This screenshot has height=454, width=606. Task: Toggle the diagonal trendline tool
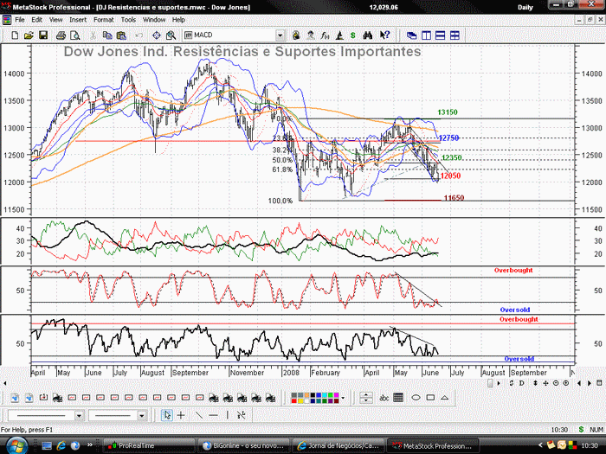coord(198,415)
